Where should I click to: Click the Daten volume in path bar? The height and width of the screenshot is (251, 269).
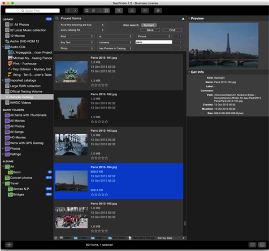click(x=65, y=238)
